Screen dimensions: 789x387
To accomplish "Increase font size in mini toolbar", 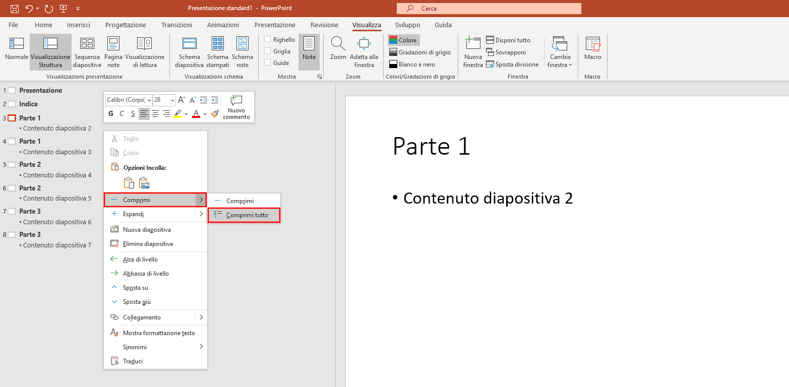I will click(182, 100).
